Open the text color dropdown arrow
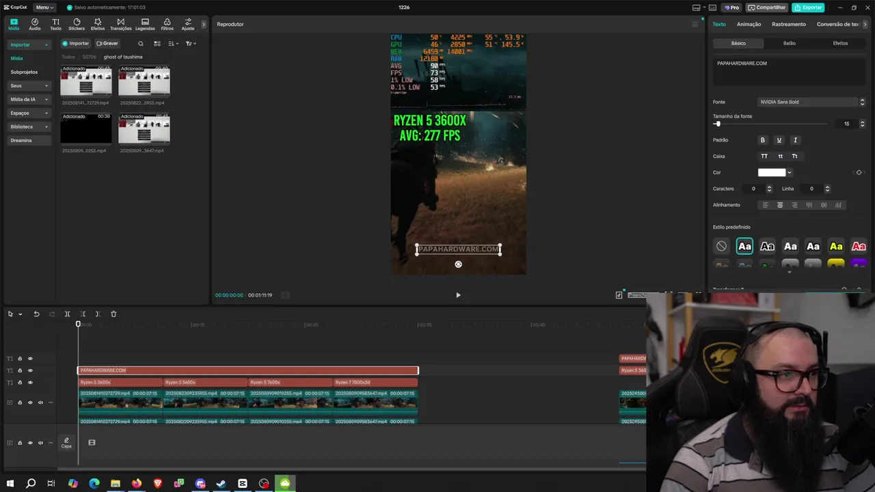The width and height of the screenshot is (875, 492). (x=790, y=173)
